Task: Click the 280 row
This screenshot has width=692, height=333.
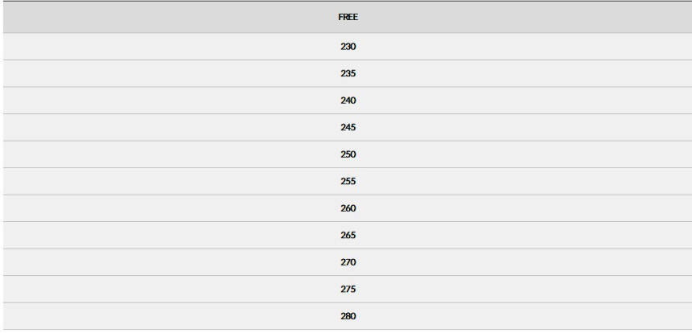Action: click(348, 316)
